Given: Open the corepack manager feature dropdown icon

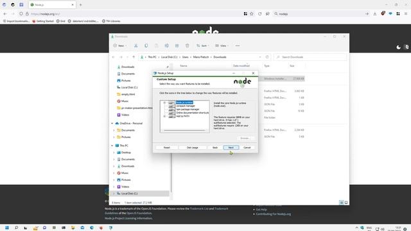Looking at the screenshot, I should (171, 106).
